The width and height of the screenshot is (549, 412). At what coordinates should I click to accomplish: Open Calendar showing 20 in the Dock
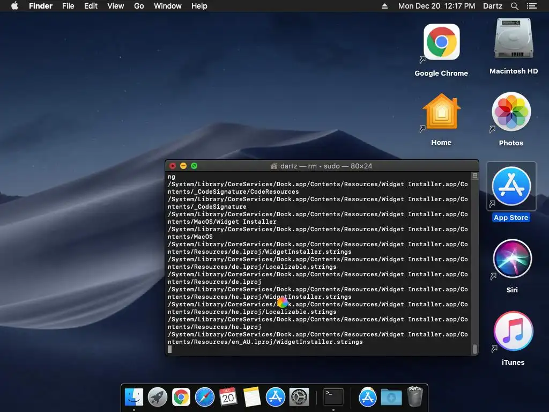(x=228, y=397)
